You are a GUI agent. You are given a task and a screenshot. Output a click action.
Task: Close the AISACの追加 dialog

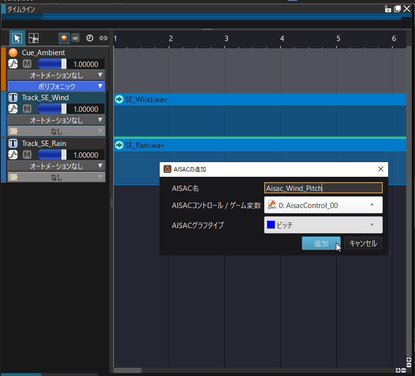pyautogui.click(x=381, y=169)
